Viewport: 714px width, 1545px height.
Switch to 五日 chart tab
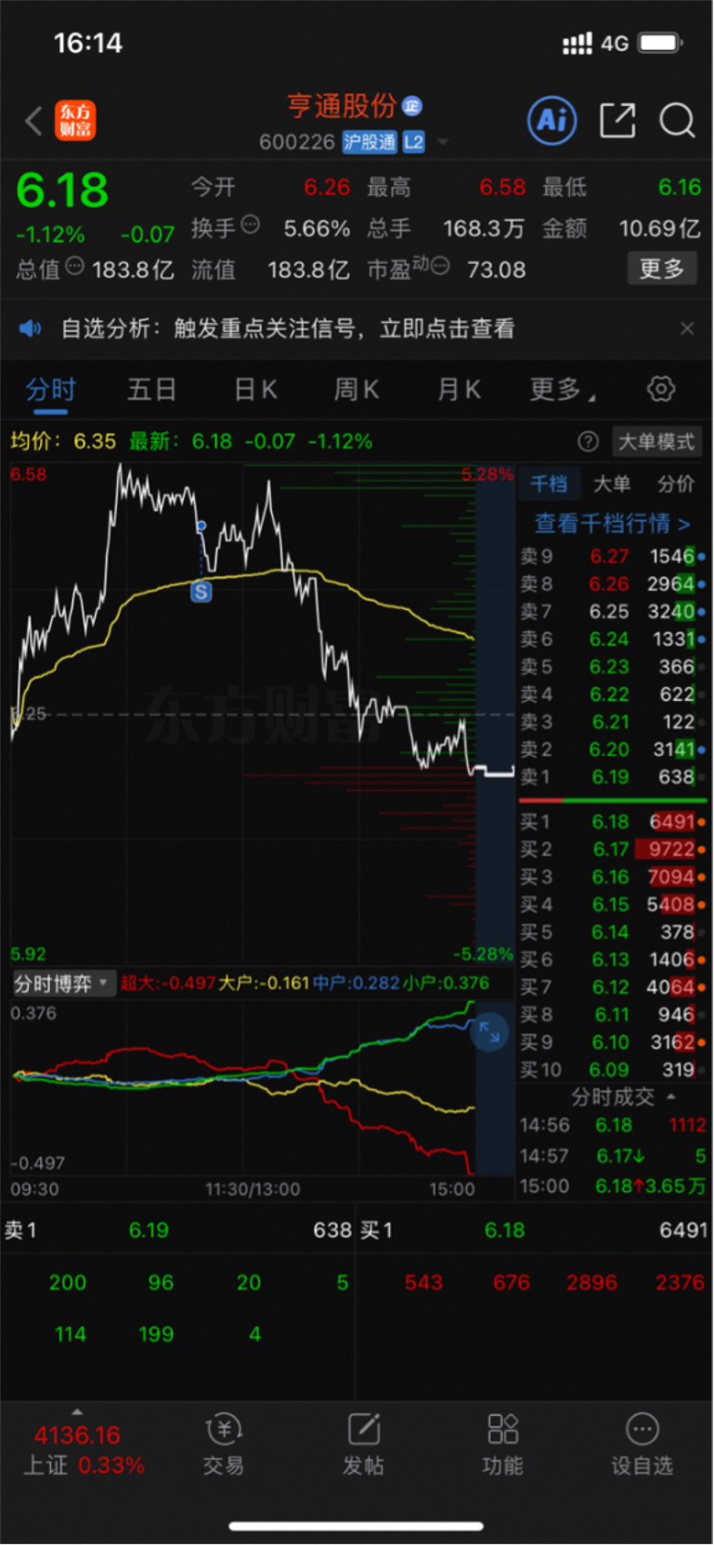coord(151,390)
